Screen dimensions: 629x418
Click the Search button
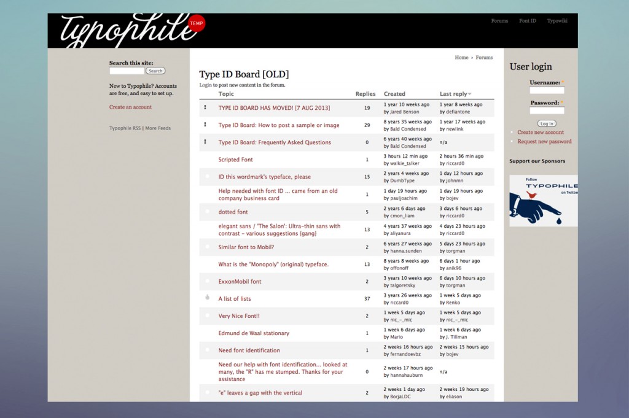(155, 71)
